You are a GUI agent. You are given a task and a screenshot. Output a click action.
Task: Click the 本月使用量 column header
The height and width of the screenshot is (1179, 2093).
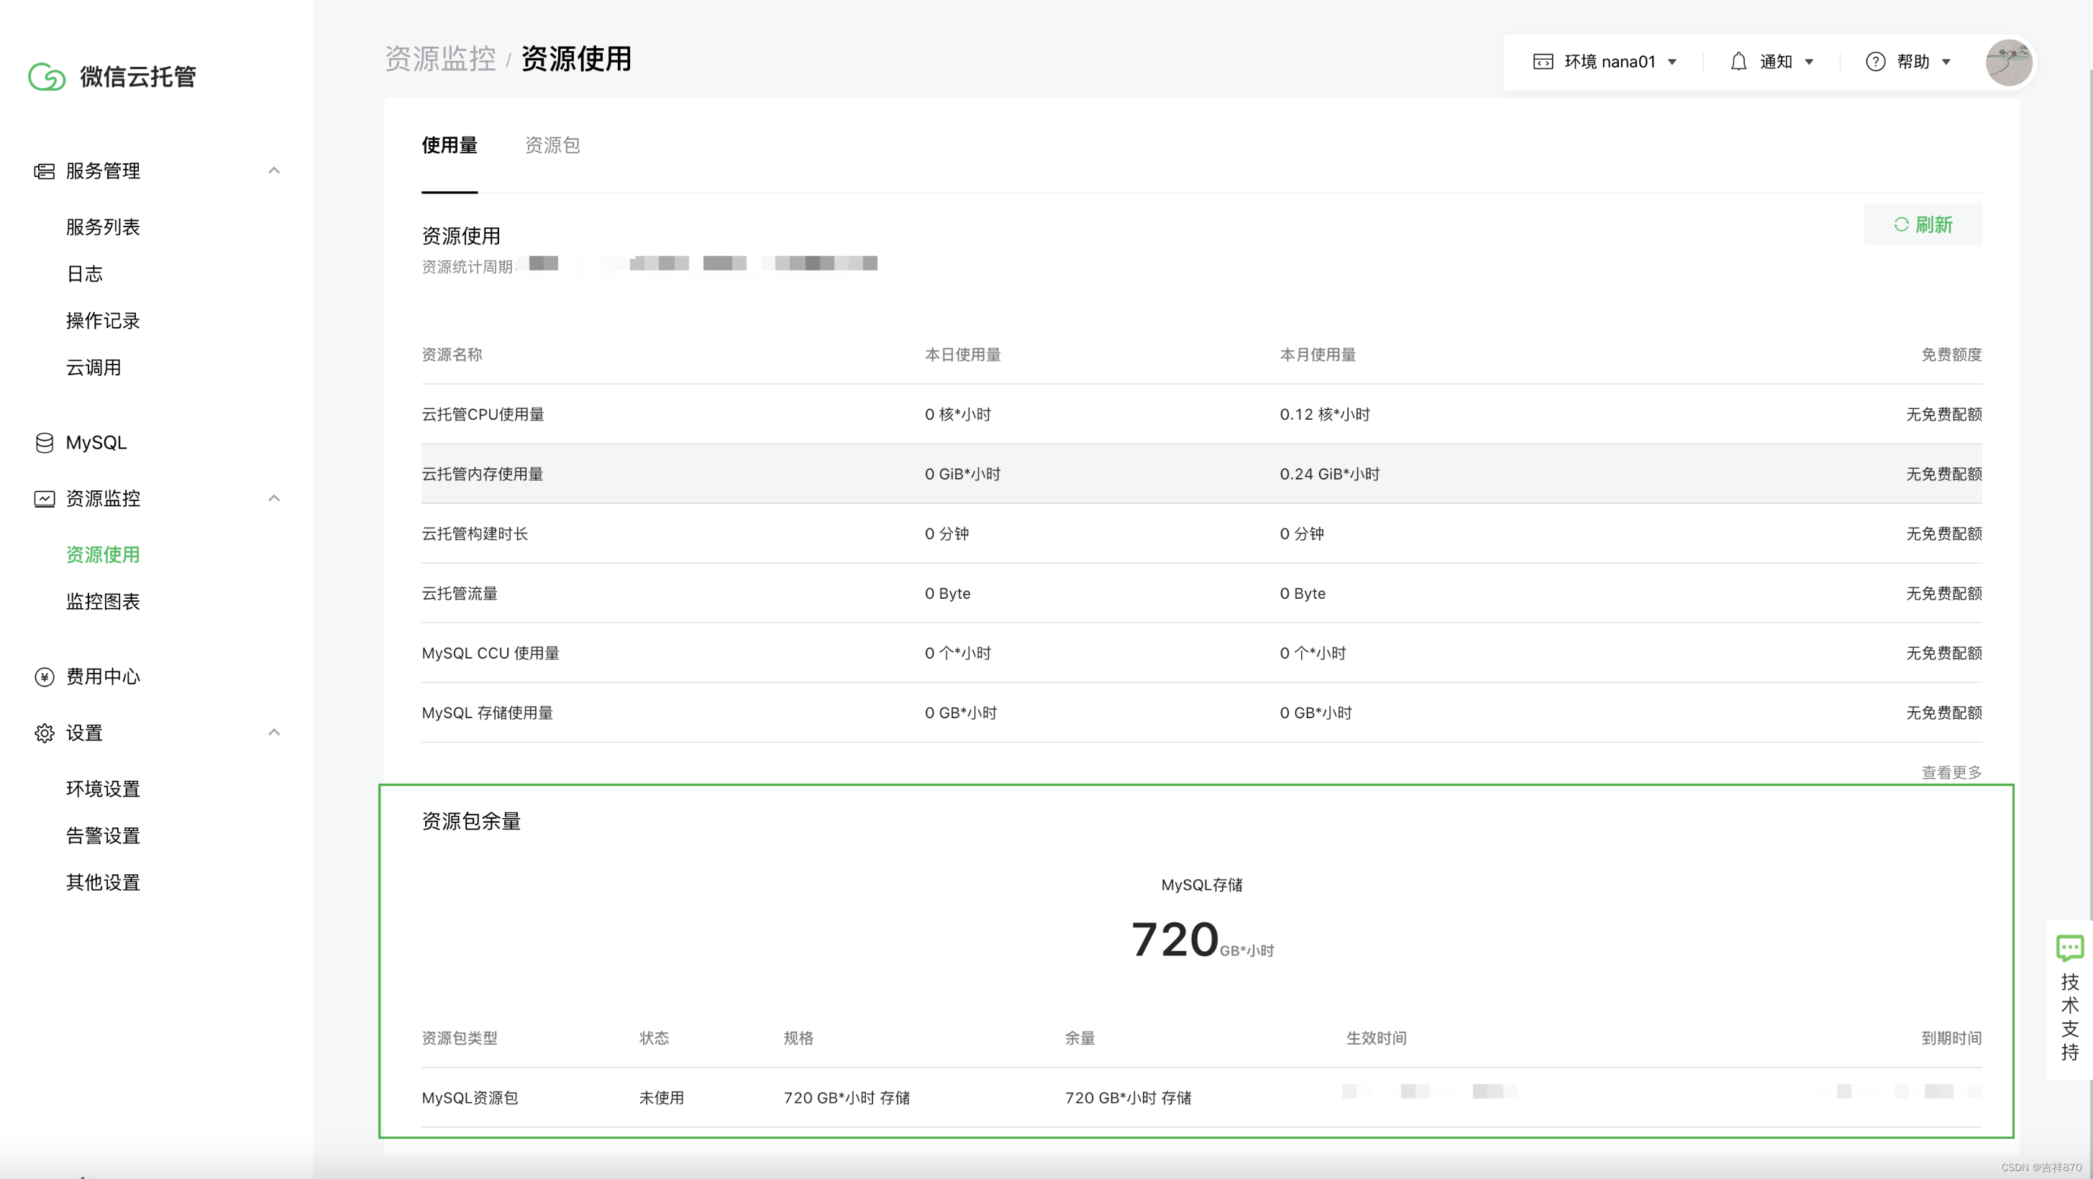[x=1317, y=355]
